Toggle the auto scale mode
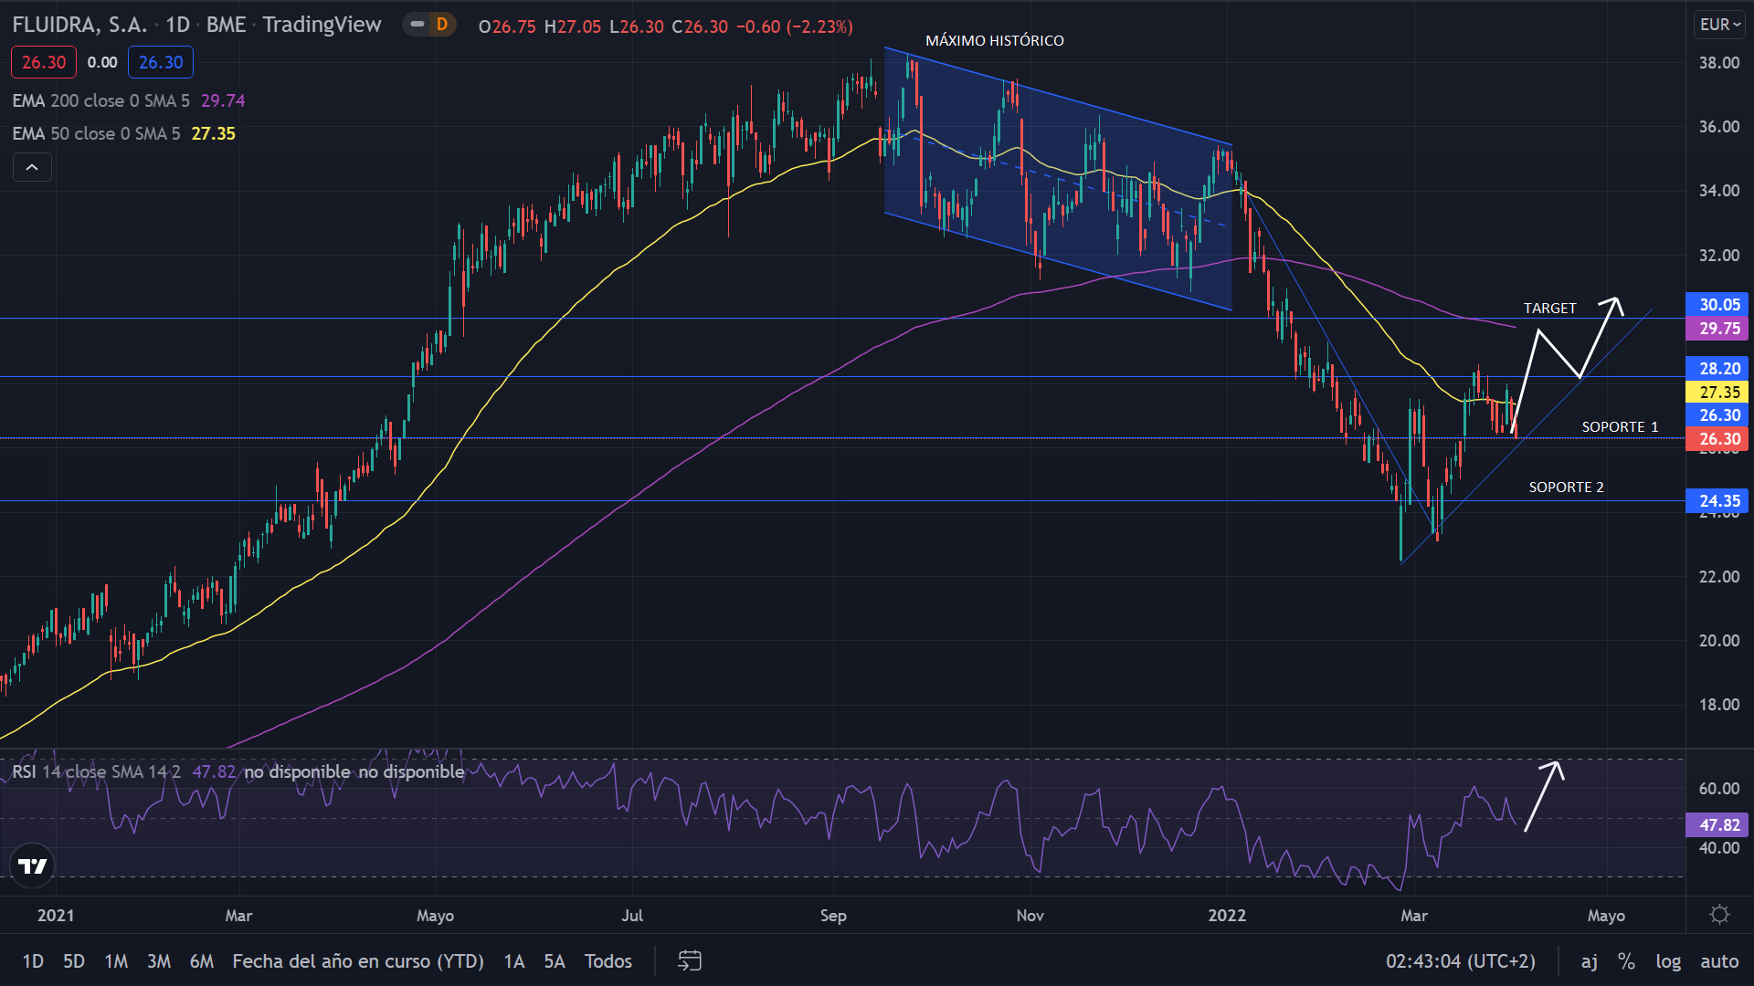The height and width of the screenshot is (986, 1754). coord(1719,961)
